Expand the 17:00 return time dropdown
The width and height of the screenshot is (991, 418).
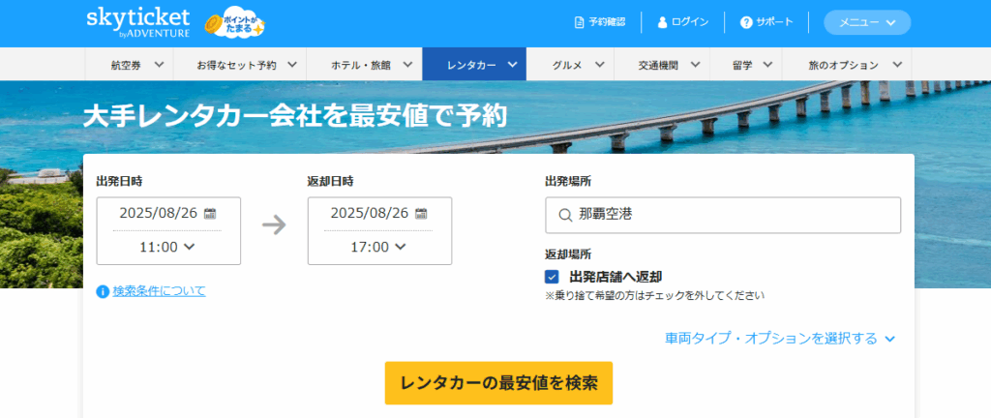pos(378,247)
